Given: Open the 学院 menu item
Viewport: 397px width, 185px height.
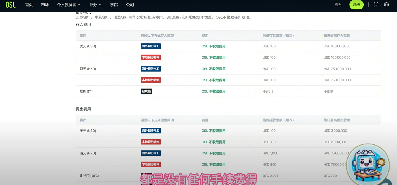Looking at the screenshot, I should coord(114,5).
